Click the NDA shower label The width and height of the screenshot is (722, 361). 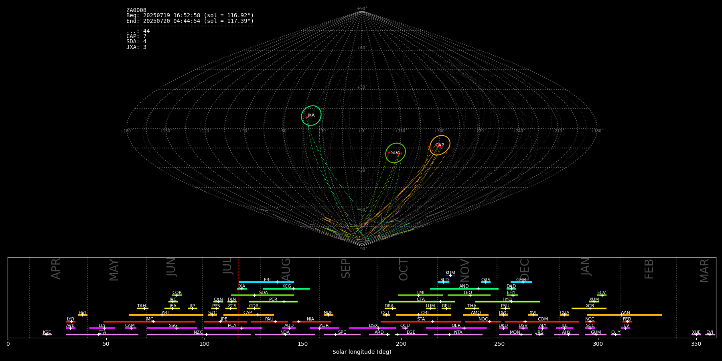(285, 333)
